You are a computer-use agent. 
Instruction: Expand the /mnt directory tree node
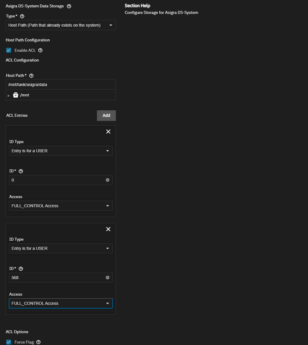(x=9, y=95)
